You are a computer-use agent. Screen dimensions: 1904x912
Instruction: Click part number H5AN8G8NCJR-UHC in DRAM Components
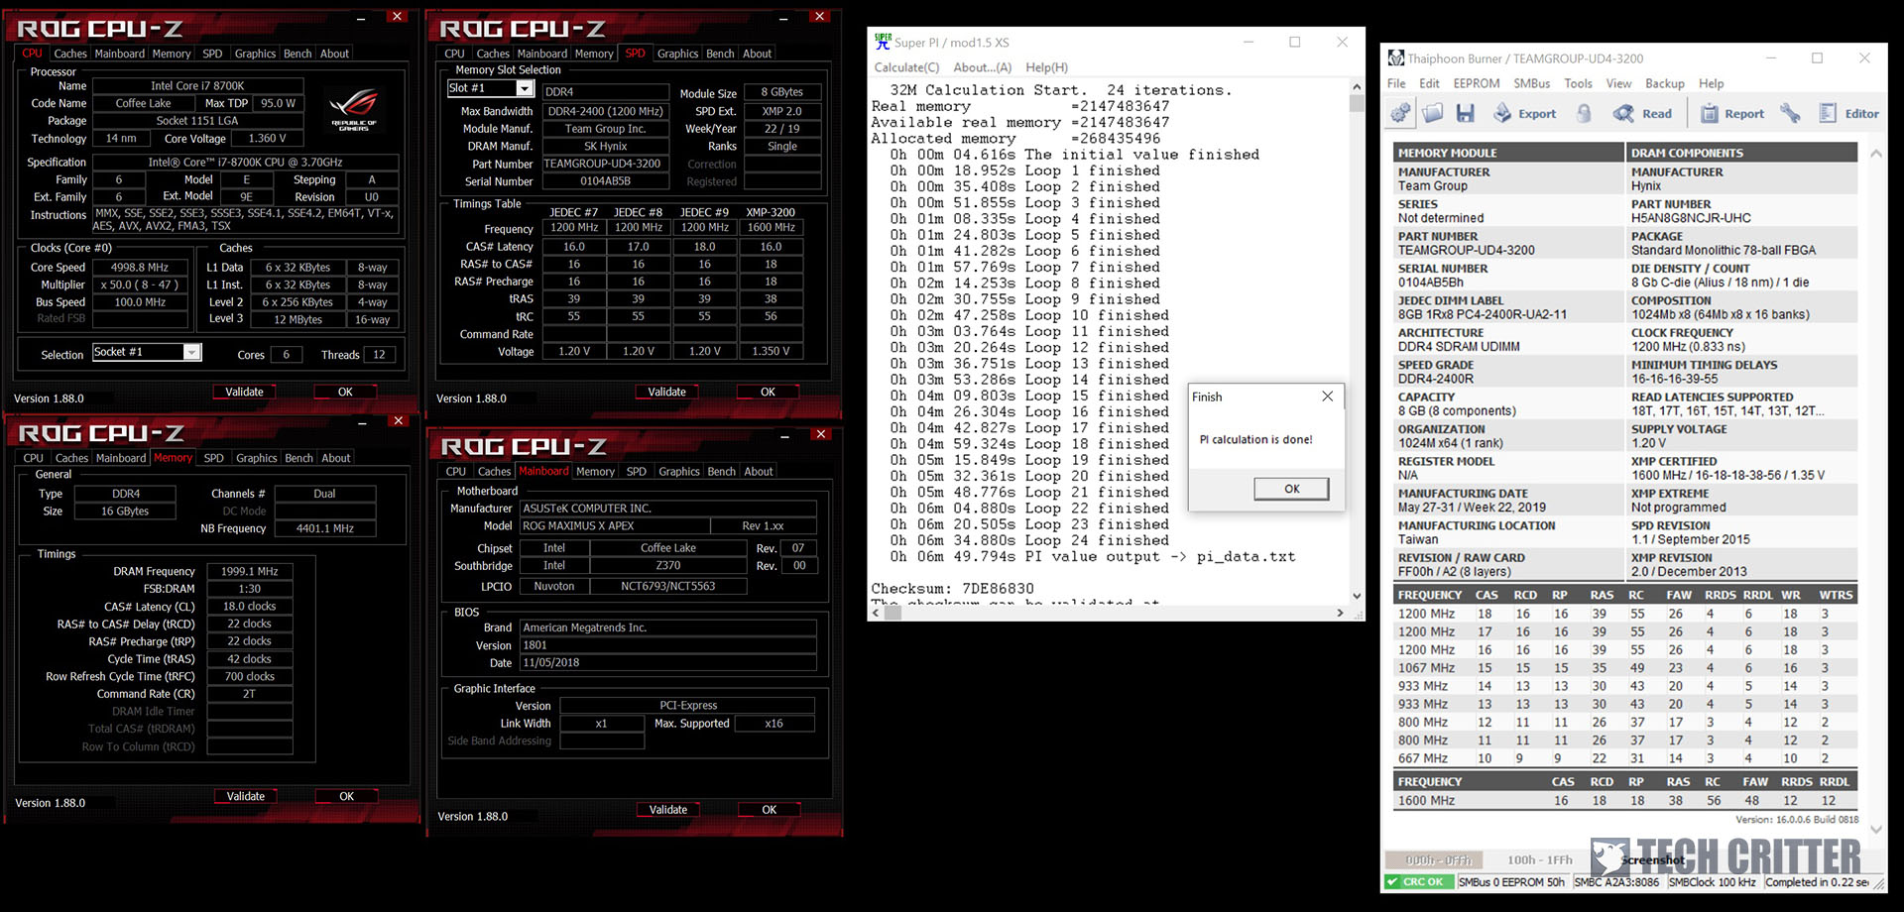pos(1691,218)
